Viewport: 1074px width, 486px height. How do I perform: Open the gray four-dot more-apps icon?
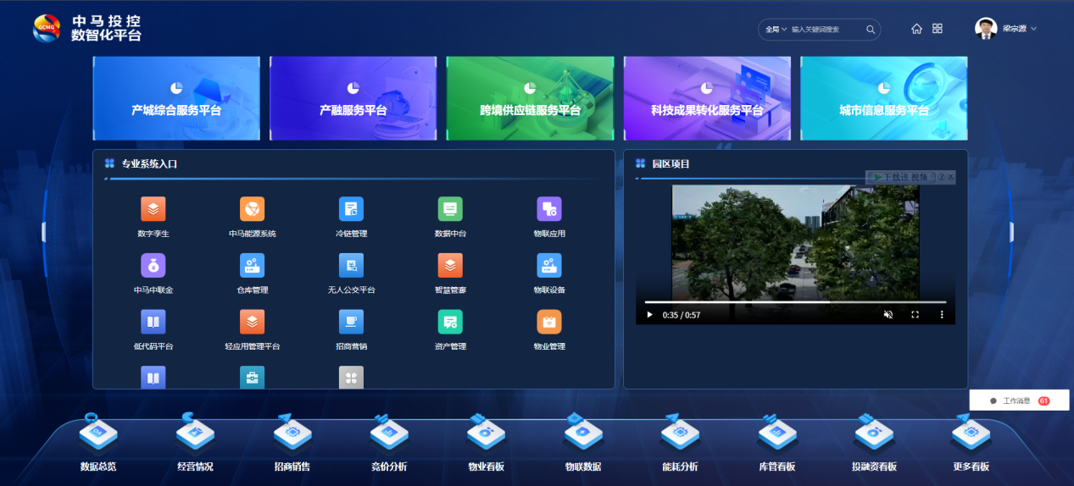[351, 378]
